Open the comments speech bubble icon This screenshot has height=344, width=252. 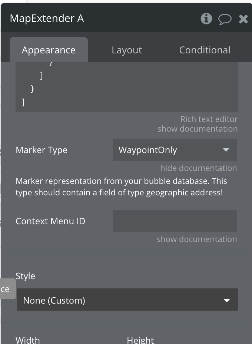point(225,19)
